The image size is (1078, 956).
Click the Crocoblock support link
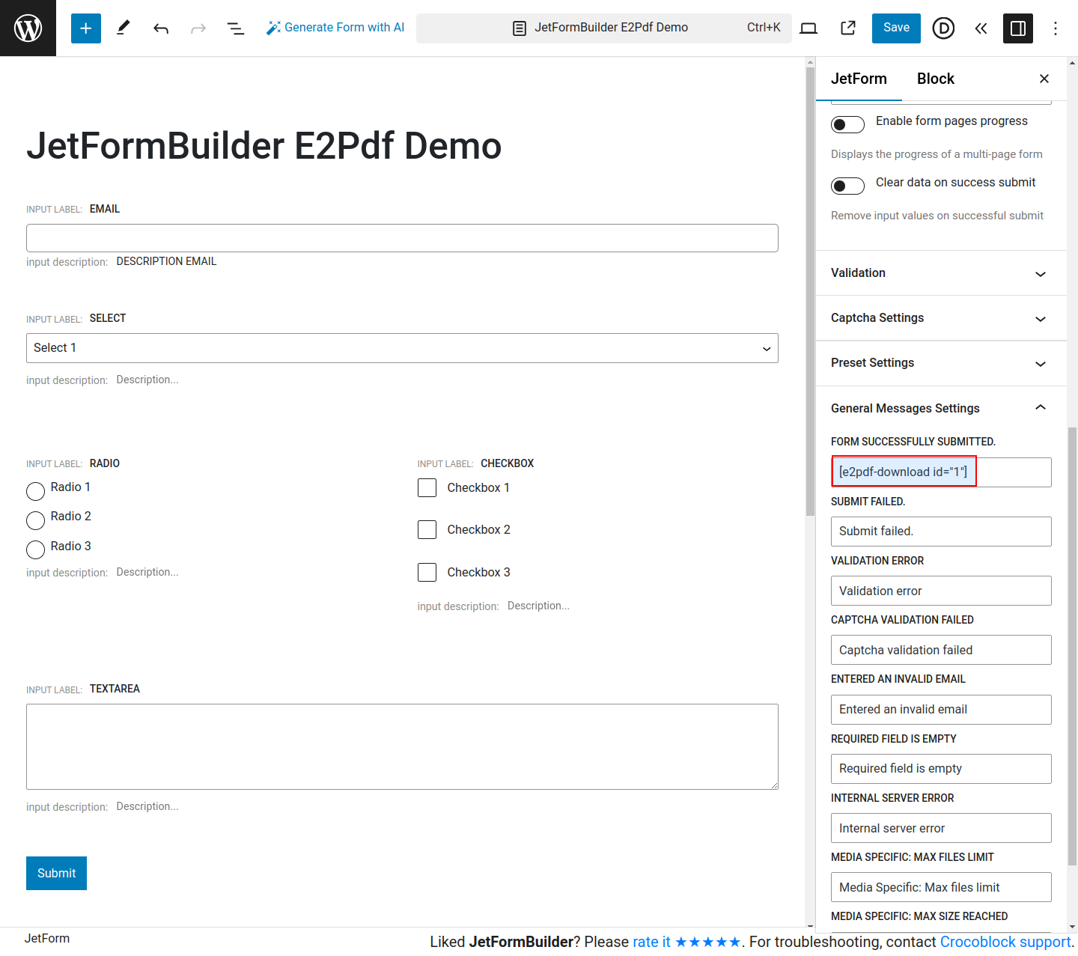pos(1005,942)
